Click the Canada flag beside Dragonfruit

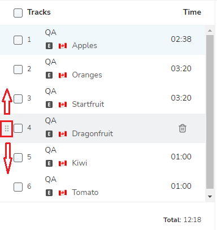coord(63,134)
